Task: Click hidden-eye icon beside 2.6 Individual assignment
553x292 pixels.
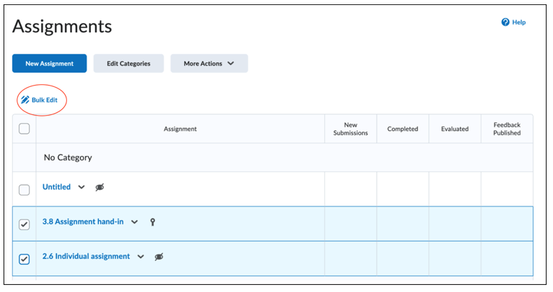Action: [x=159, y=257]
